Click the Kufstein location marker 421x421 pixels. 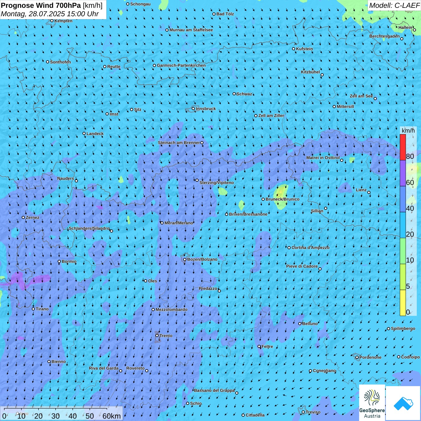click(x=294, y=49)
